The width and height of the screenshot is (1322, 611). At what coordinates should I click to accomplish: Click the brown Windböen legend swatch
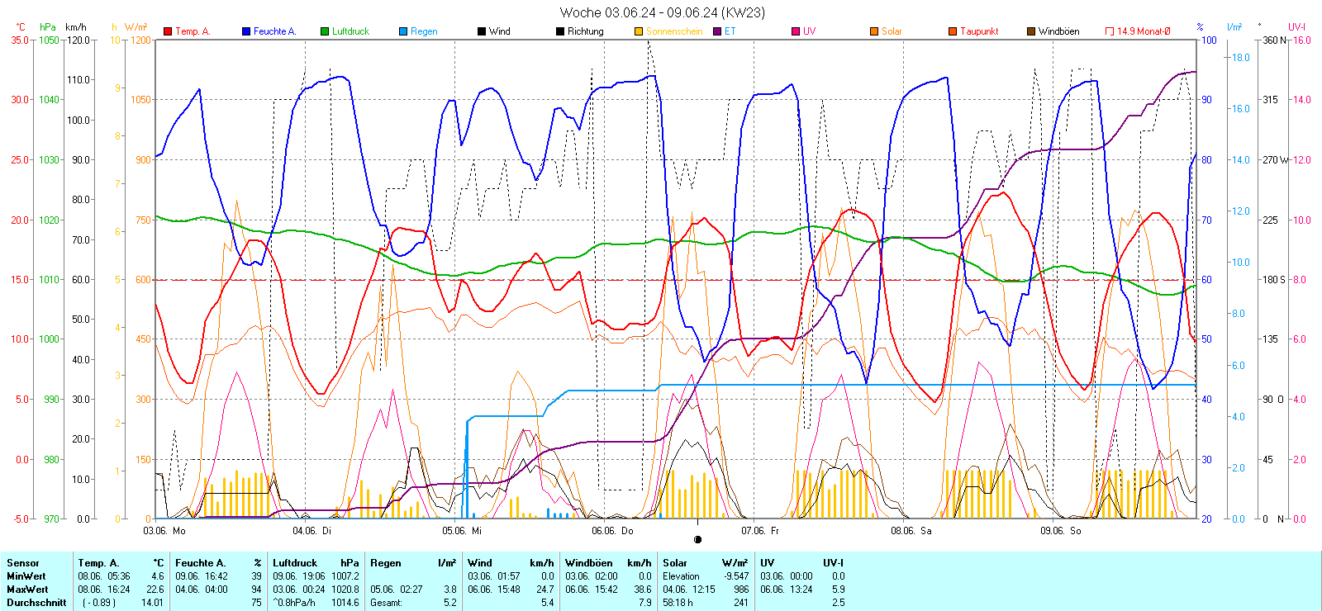click(1031, 31)
